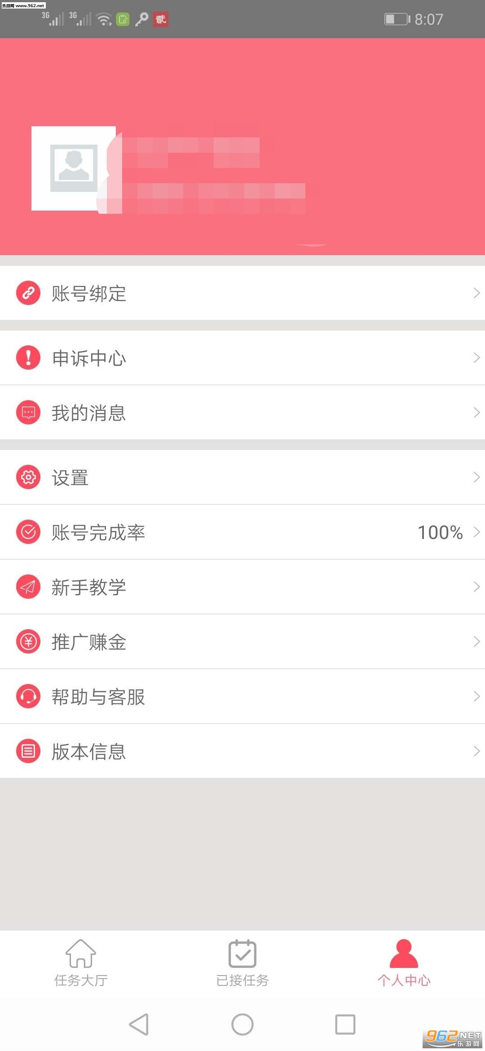Expand 设置 using its right chevron
Image resolution: width=485 pixels, height=1051 pixels.
(476, 477)
